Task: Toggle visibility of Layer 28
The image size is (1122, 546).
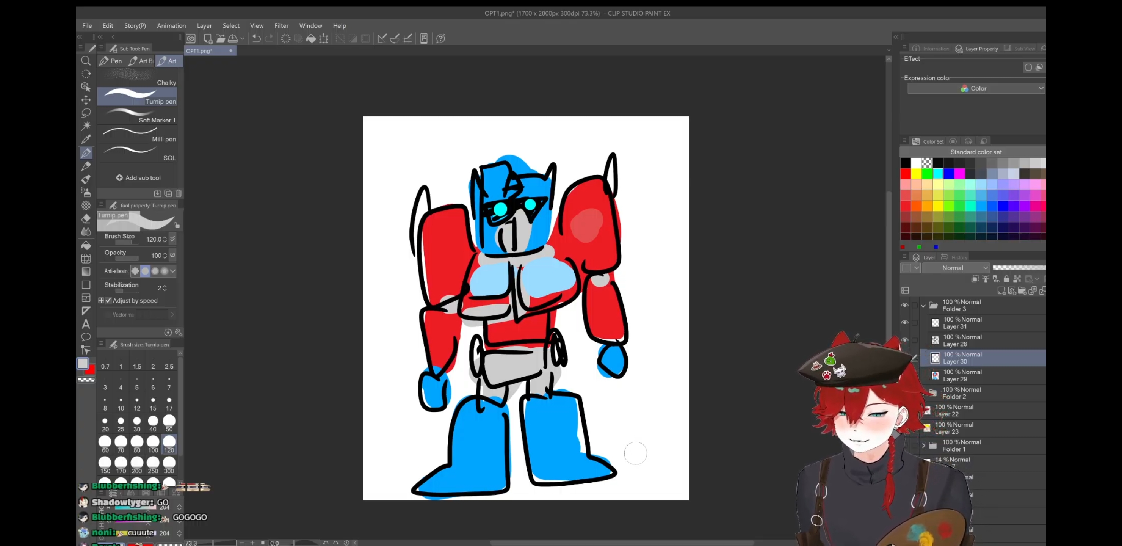Action: coord(905,340)
